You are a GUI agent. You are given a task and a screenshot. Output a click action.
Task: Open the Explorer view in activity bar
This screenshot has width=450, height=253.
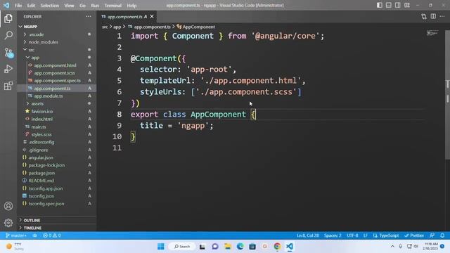[8, 19]
